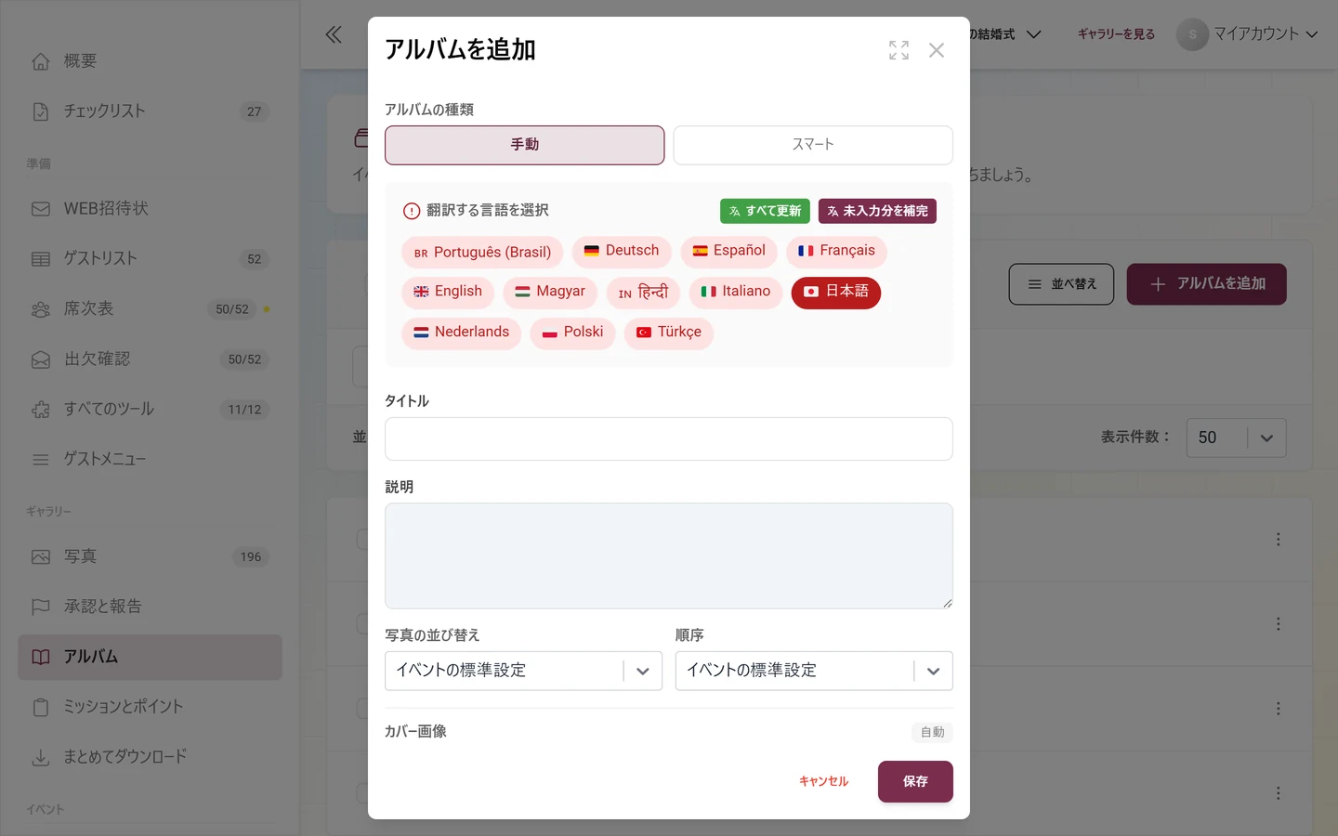
Task: Click the 並べ替え button behind dialog
Action: click(1061, 284)
